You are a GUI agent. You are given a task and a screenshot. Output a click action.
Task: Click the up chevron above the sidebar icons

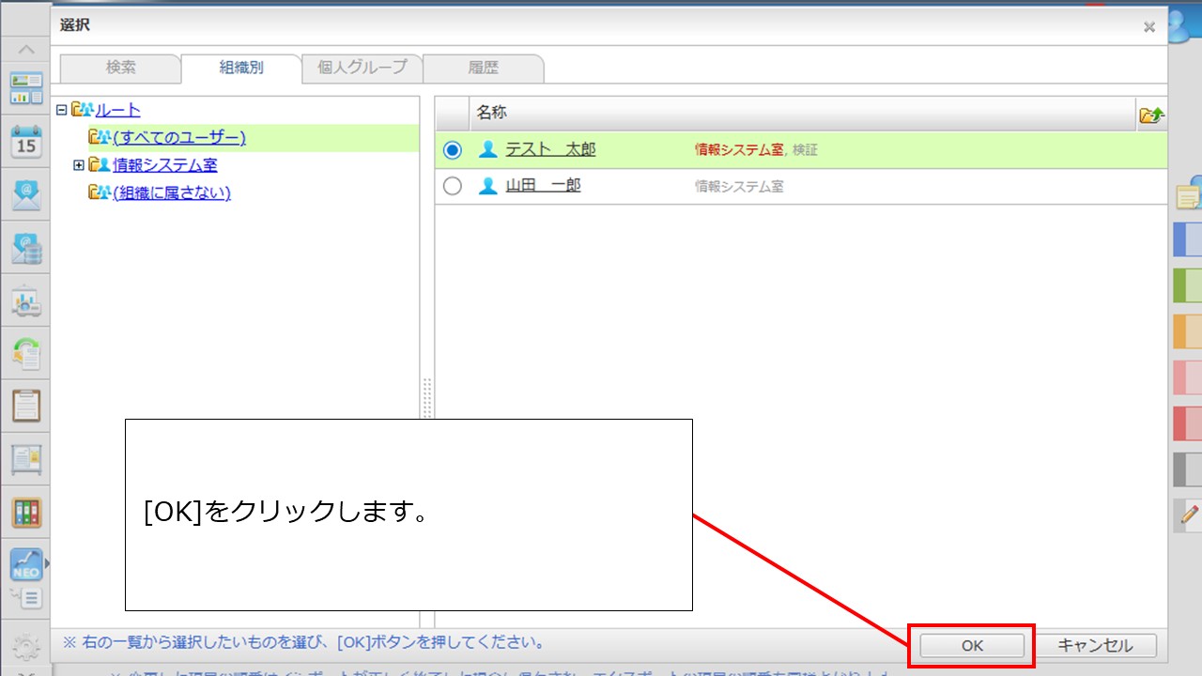point(26,51)
